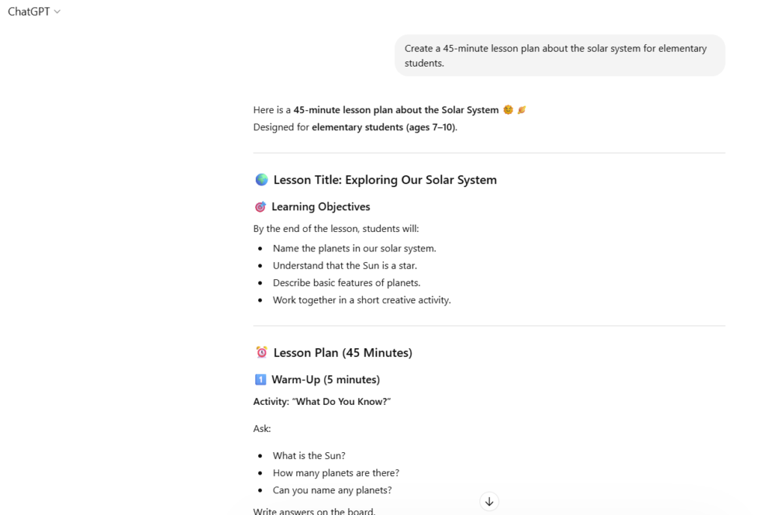
Task: Click the bullet 'Name the planets in our solar system'
Action: [354, 249]
